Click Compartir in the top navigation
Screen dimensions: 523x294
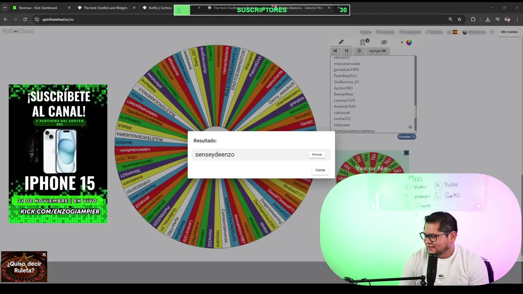point(410,32)
